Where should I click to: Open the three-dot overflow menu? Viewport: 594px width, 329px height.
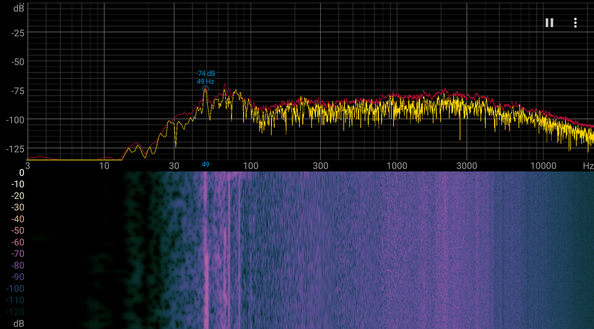pyautogui.click(x=575, y=22)
